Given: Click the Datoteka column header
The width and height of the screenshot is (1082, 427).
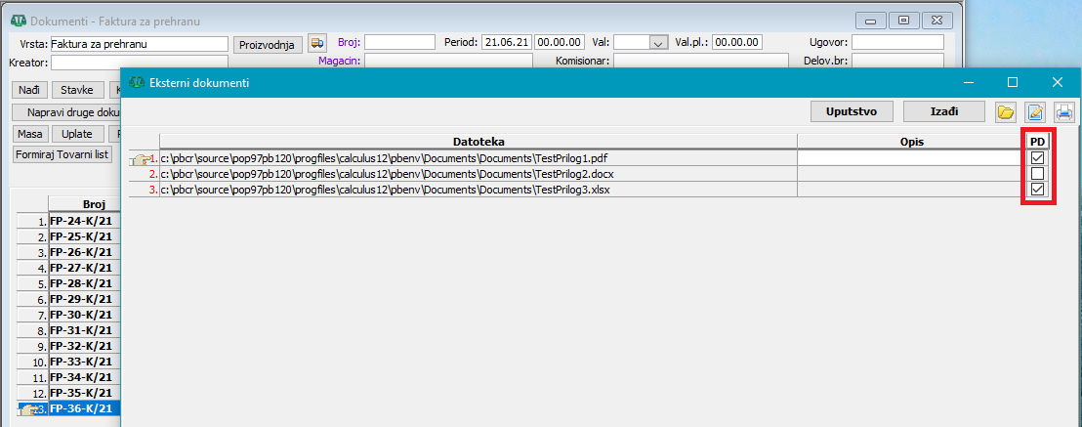Looking at the screenshot, I should [478, 142].
